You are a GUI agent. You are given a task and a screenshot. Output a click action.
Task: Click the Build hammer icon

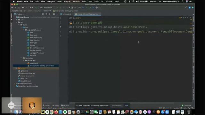coord(36,8)
